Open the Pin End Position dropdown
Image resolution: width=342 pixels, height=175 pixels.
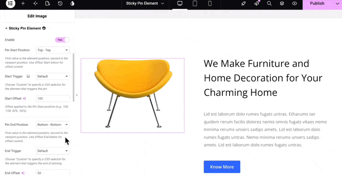53,125
